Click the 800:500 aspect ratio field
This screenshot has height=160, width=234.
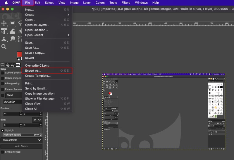(13, 102)
